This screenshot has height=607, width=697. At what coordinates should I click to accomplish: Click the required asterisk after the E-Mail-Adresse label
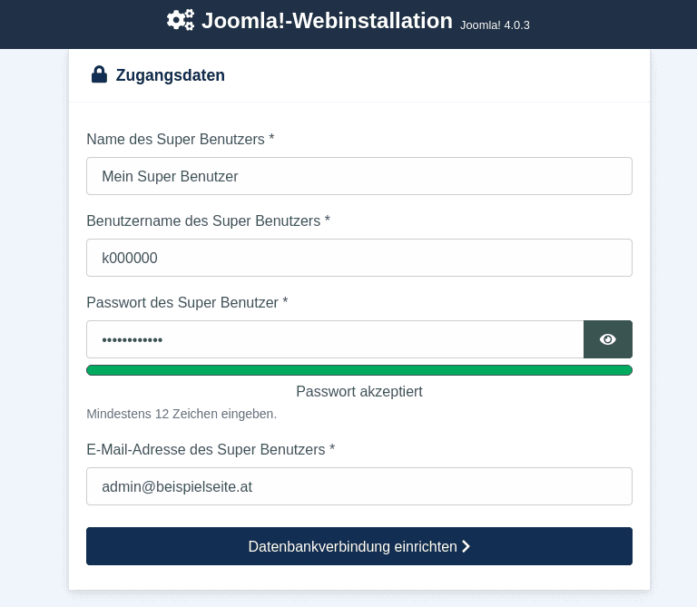[x=332, y=449]
